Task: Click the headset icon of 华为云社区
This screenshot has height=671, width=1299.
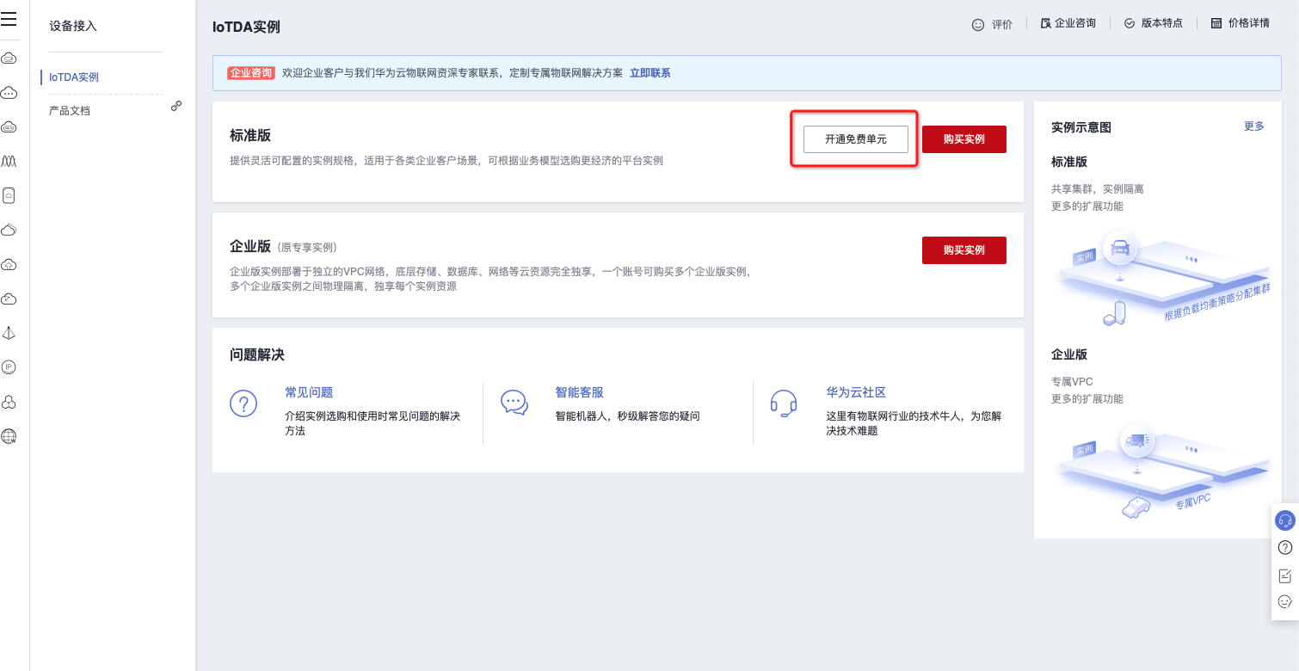Action: [784, 403]
